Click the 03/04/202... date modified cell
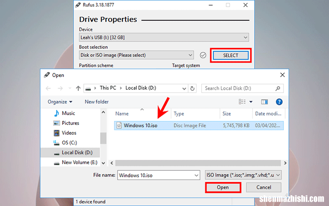Image resolution: width=329 pixels, height=206 pixels. point(267,126)
